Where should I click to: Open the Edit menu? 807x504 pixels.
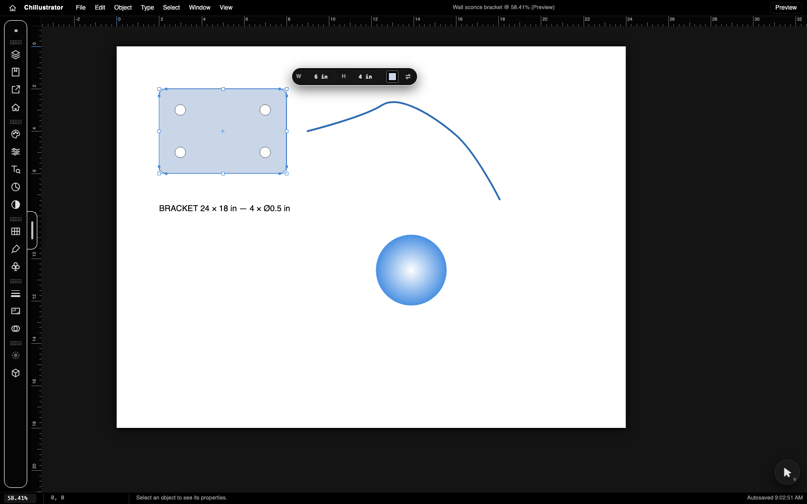coord(100,8)
